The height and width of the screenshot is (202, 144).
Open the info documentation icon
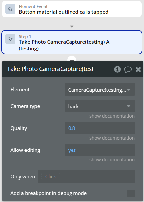117,69
